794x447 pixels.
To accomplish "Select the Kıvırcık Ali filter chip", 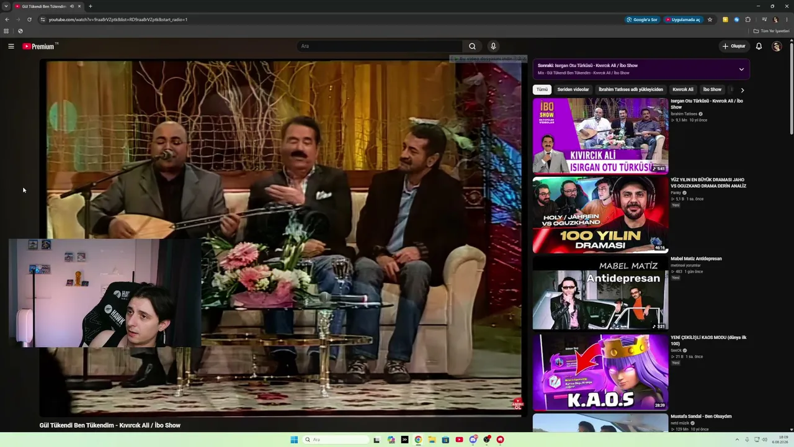I will pos(683,89).
